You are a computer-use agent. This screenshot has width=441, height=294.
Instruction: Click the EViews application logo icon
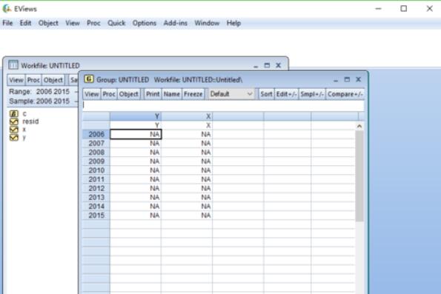(7, 9)
